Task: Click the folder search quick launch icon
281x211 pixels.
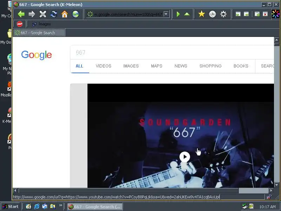Action: pyautogui.click(x=53, y=206)
